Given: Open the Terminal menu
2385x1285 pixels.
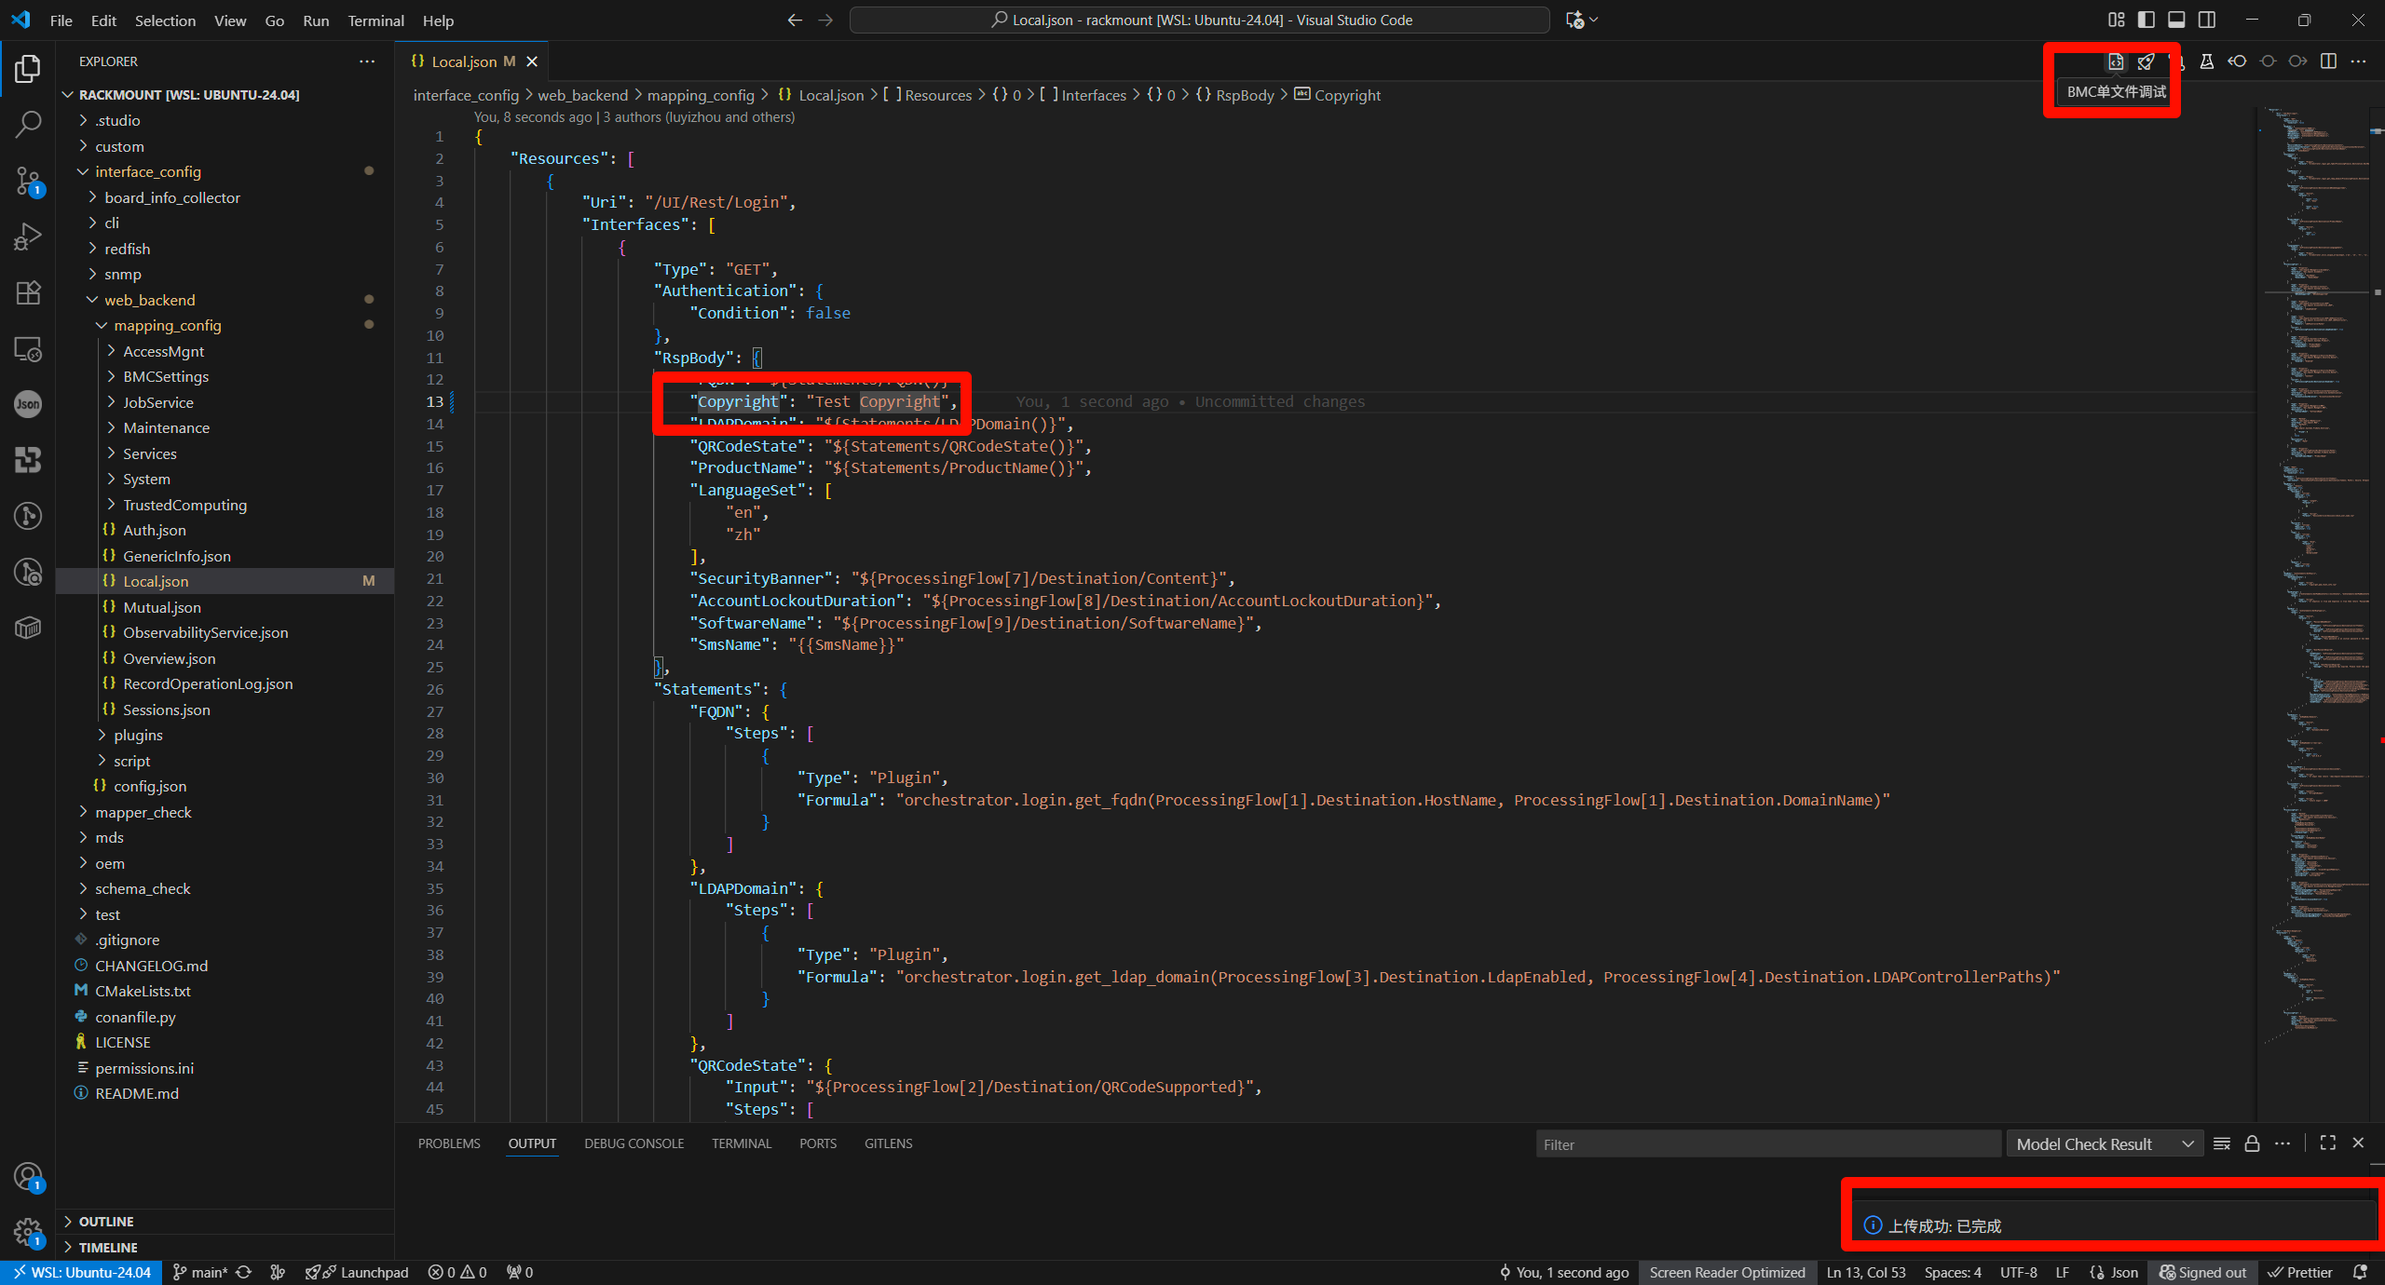Looking at the screenshot, I should coord(375,20).
